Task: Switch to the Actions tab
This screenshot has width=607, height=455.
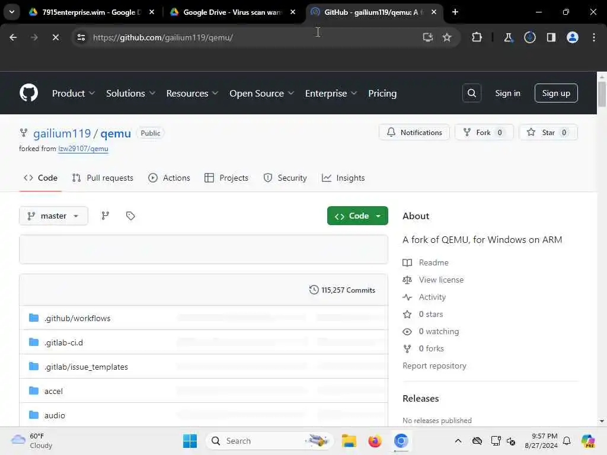Action: pyautogui.click(x=169, y=178)
